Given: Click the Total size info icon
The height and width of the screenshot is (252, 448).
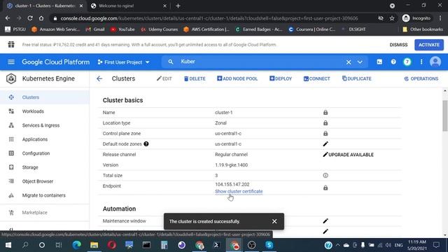Looking at the screenshot, I should 325,176.
